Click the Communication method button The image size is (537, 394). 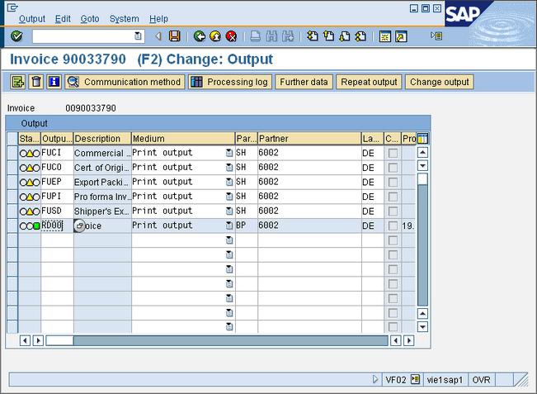[x=125, y=82]
